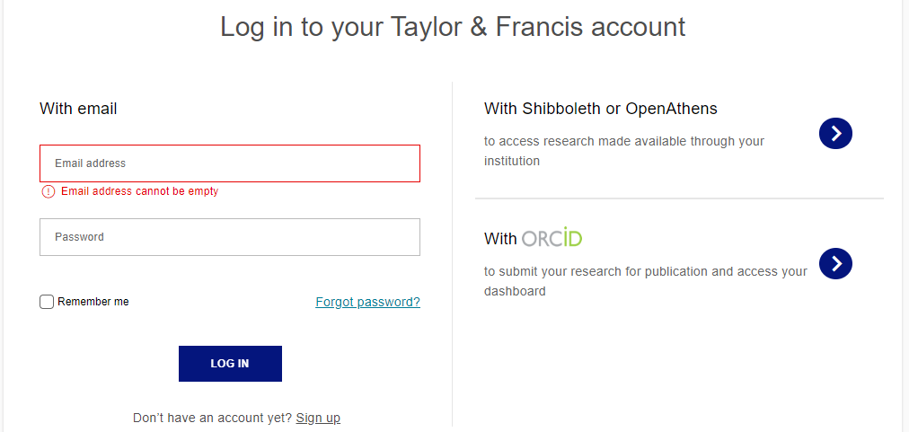Focus the Password input field
Image resolution: width=909 pixels, height=432 pixels.
point(230,237)
